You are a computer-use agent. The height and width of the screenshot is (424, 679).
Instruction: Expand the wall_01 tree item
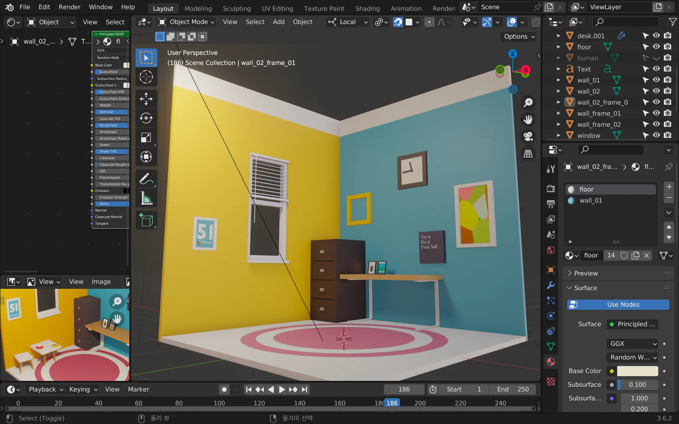pos(559,80)
